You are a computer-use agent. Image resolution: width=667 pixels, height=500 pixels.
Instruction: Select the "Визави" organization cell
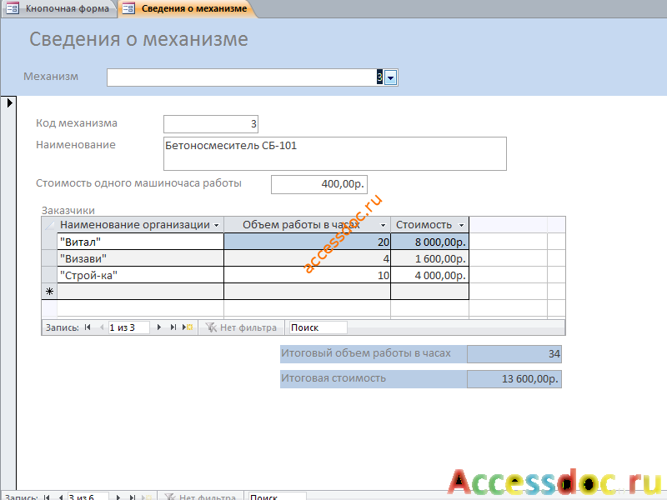pos(140,258)
